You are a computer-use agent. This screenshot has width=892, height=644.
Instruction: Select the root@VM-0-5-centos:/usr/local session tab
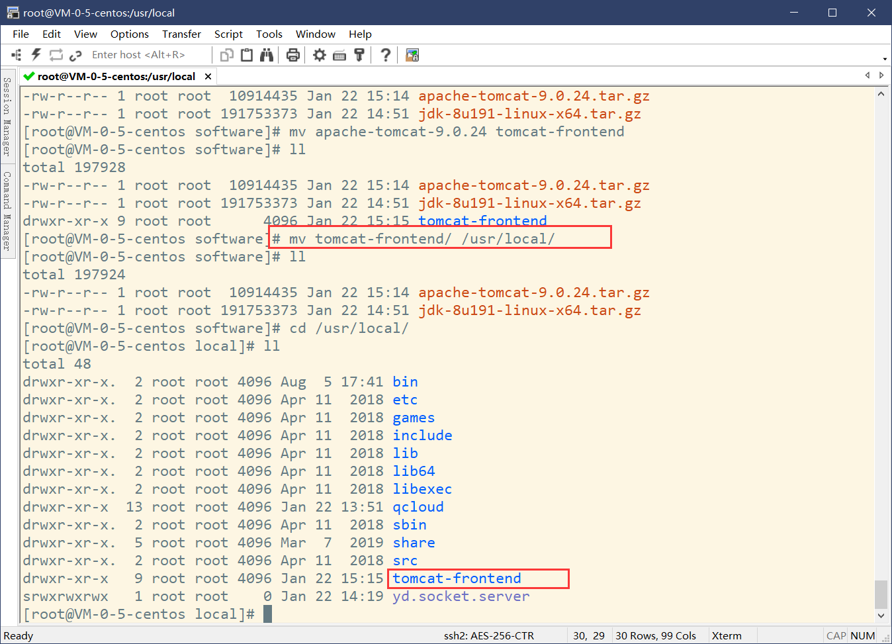point(116,76)
